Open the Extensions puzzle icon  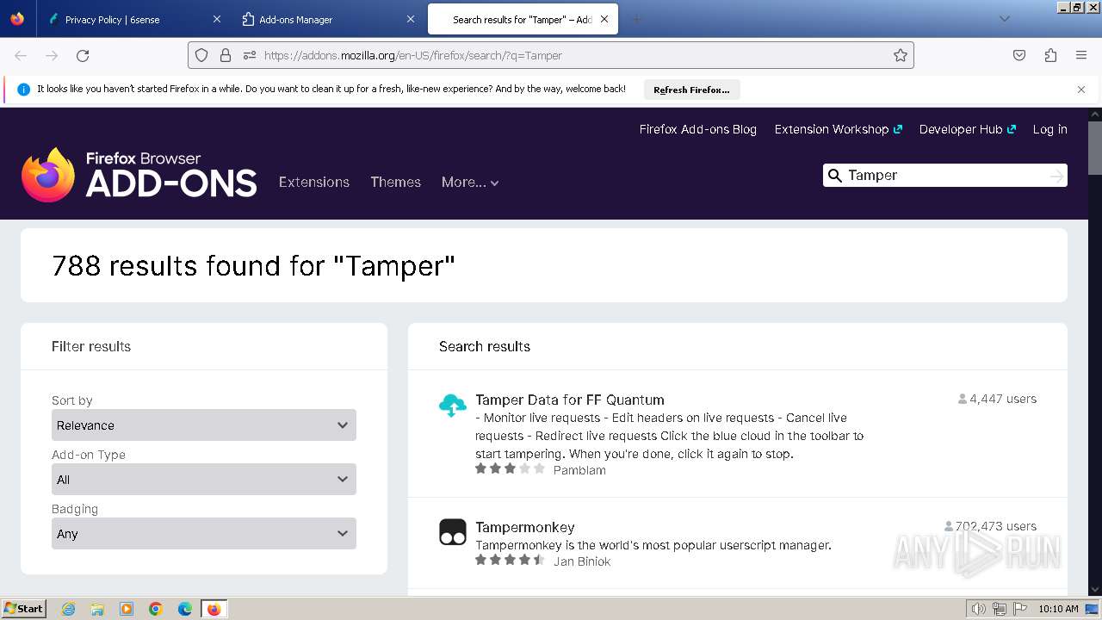(1050, 55)
